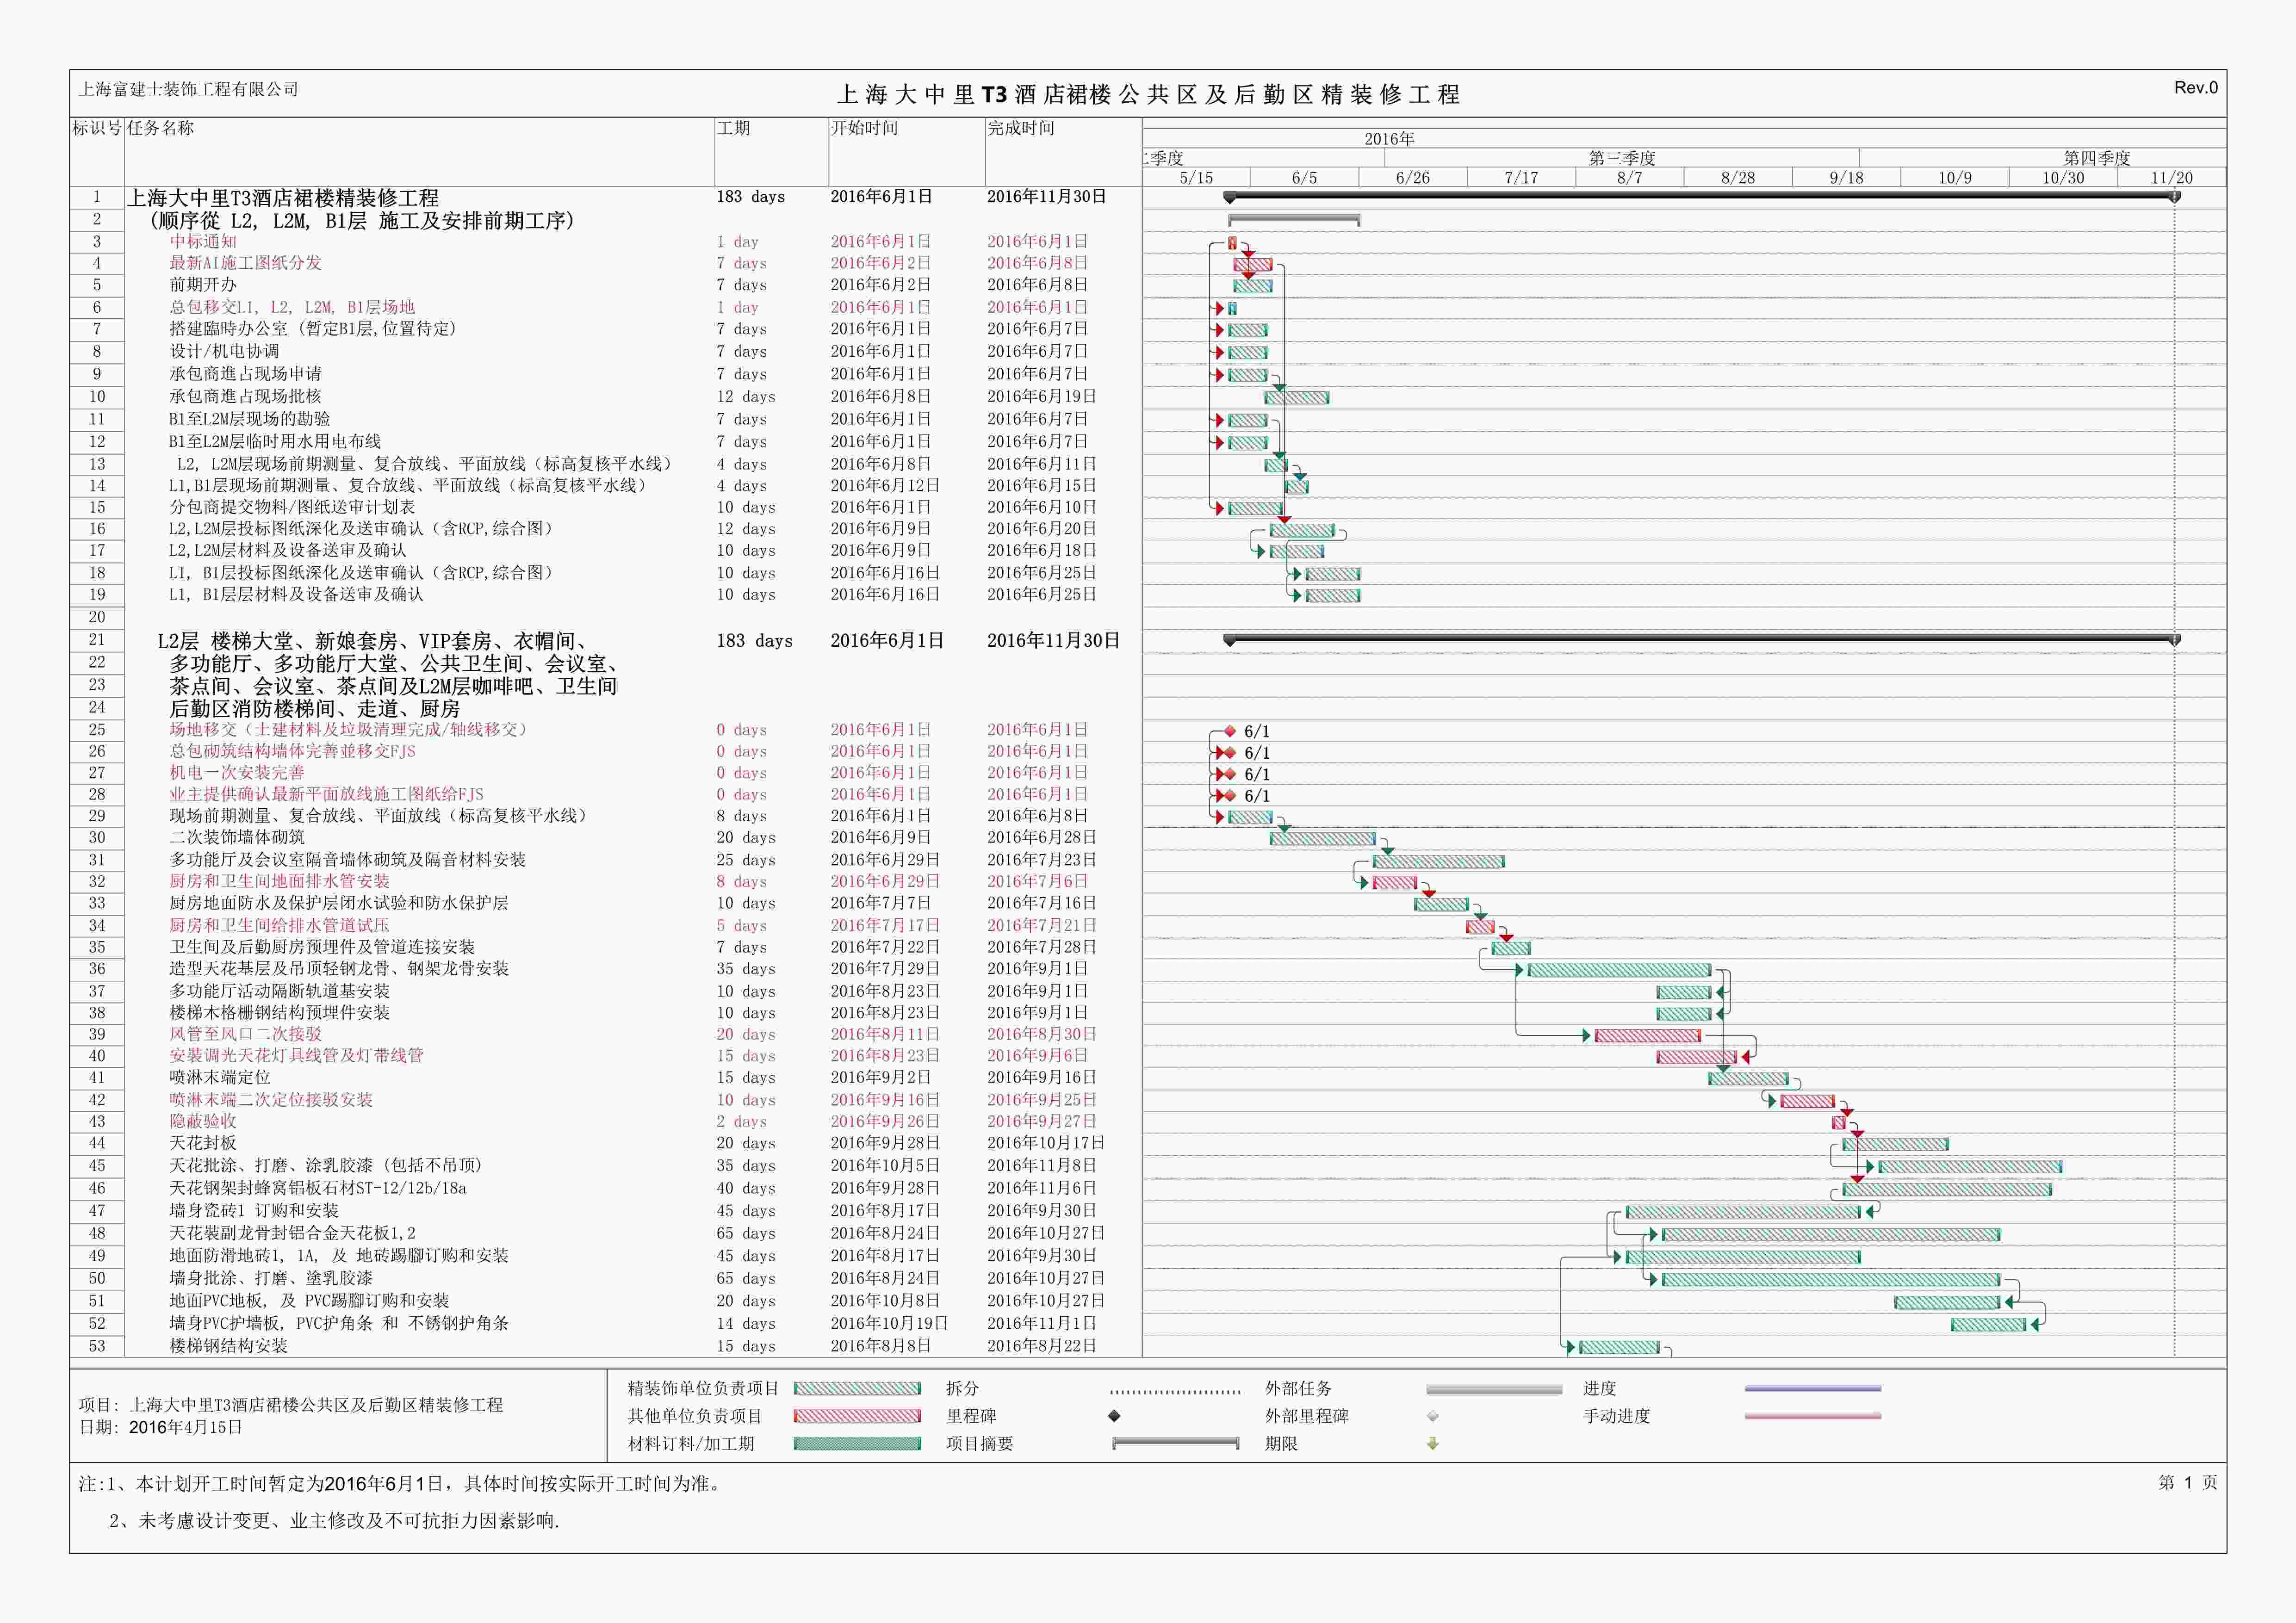2296x1623 pixels.
Task: Click the Gantt bar for task 10 承包商進占现场批核
Action: 1296,398
